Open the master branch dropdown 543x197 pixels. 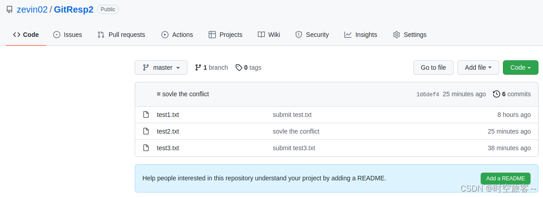click(161, 67)
